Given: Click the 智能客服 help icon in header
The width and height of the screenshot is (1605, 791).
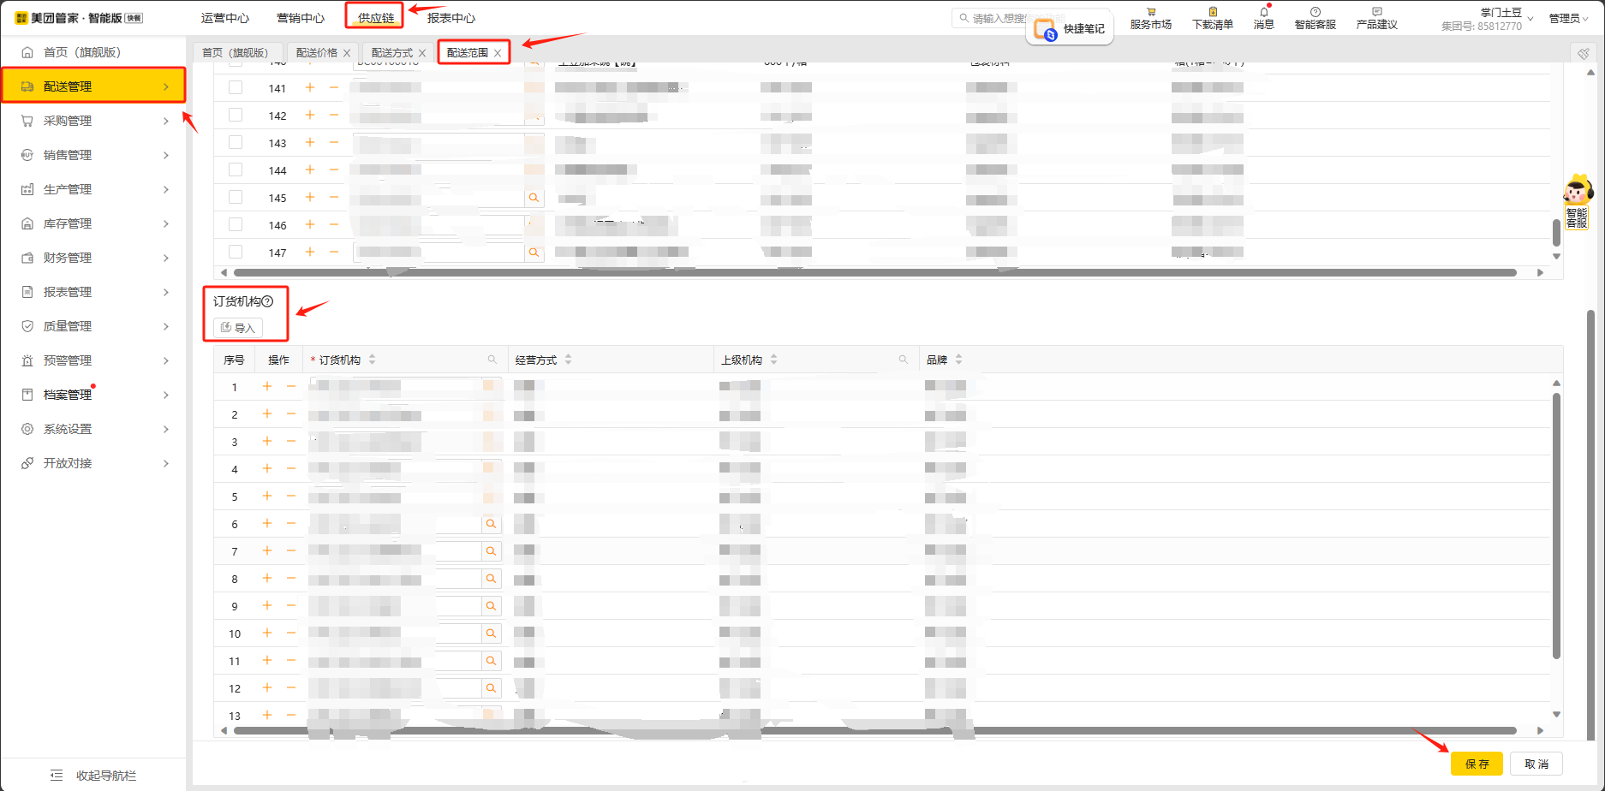Looking at the screenshot, I should tap(1315, 12).
